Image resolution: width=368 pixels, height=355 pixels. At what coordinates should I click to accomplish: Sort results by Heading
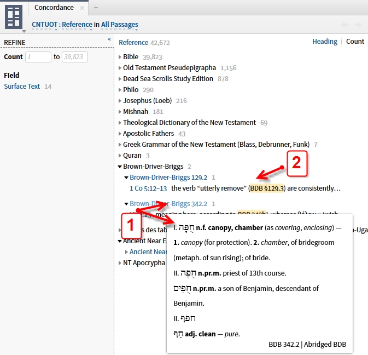325,42
